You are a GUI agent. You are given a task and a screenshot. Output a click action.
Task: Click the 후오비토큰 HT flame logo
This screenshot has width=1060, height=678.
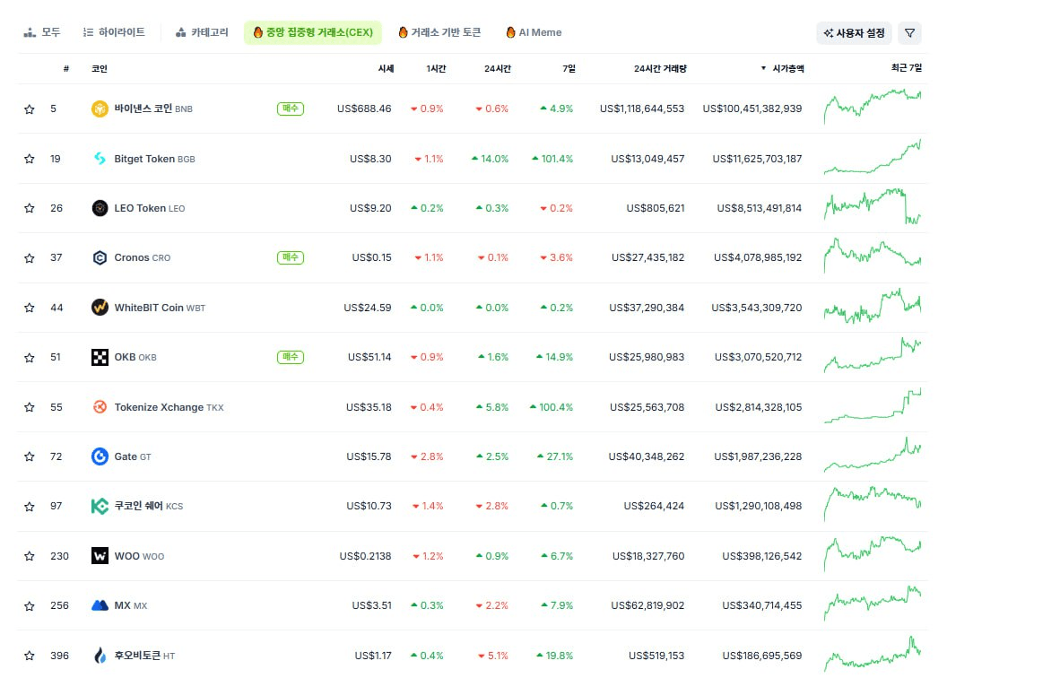100,655
